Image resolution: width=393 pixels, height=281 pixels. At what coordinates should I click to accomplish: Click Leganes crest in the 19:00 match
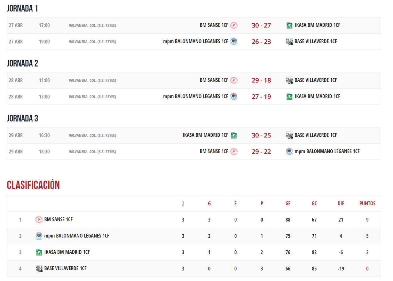pos(234,42)
